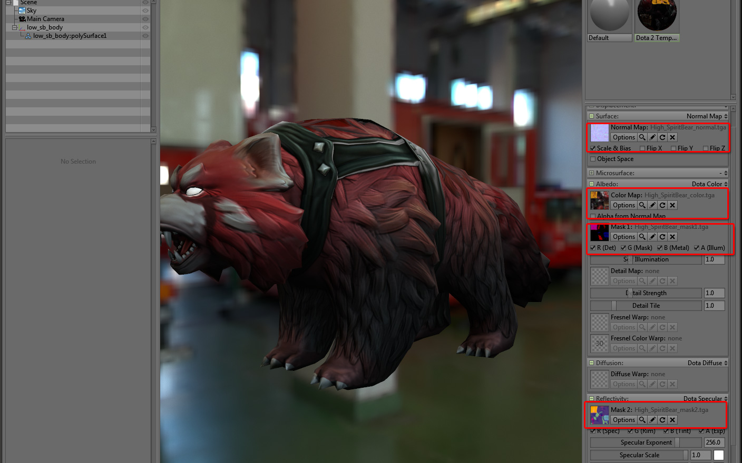Screen dimensions: 742x463
Task: Reload the Mask 1 texture
Action: point(662,237)
